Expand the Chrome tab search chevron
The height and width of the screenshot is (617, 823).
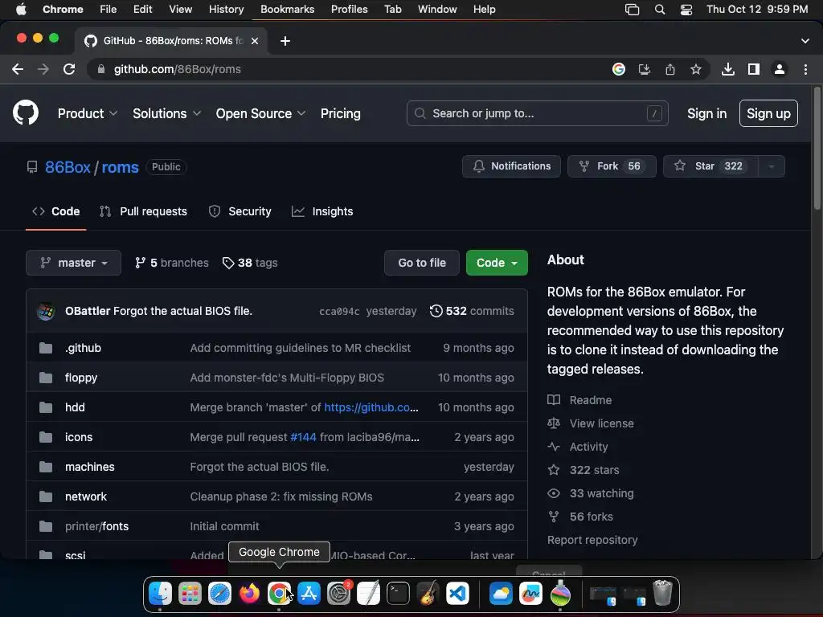[805, 41]
